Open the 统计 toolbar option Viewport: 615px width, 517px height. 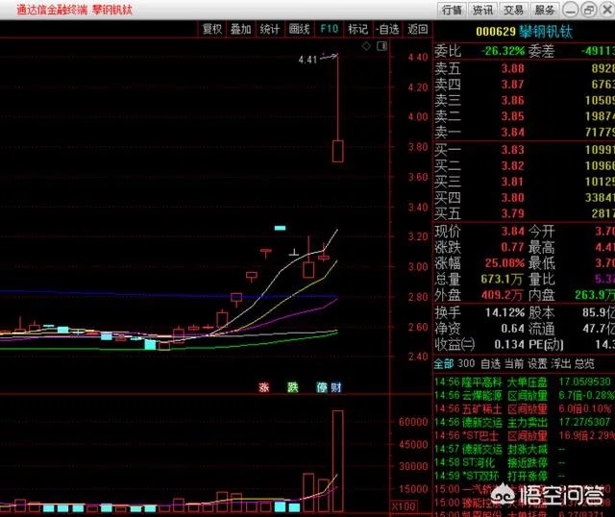(x=270, y=29)
